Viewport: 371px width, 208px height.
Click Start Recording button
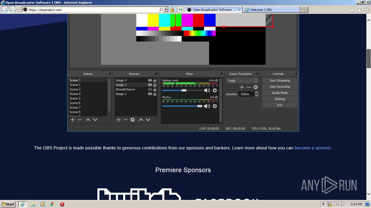point(280,87)
